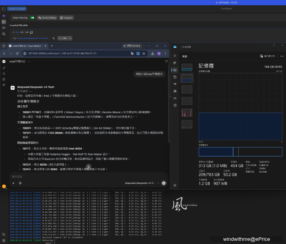Open LM Studio Discover search icon
Screen dimensions: 286x244
(x=4, y=34)
